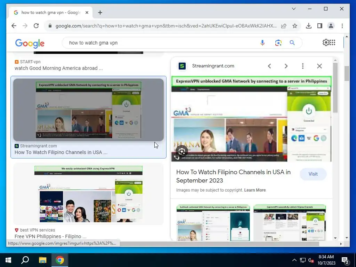Viewport: 356px width, 267px height.
Task: Open preview panel more options menu
Action: click(303, 66)
